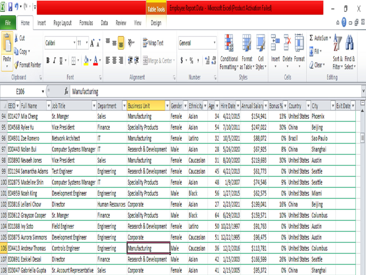Click the Insert Function fx icon
The width and height of the screenshot is (366, 275).
click(x=66, y=91)
